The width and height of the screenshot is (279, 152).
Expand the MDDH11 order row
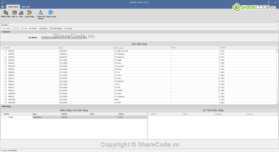pyautogui.click(x=6, y=78)
